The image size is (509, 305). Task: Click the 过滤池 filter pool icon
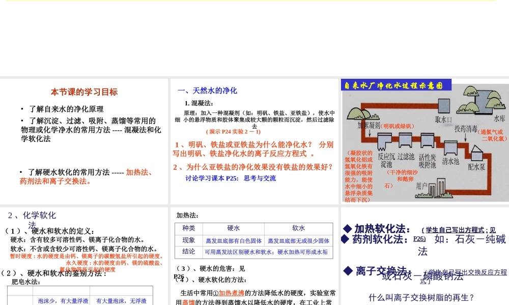405,140
